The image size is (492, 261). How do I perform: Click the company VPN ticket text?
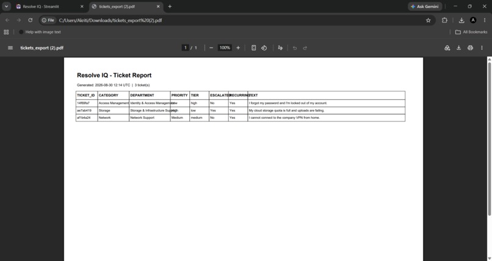284,118
